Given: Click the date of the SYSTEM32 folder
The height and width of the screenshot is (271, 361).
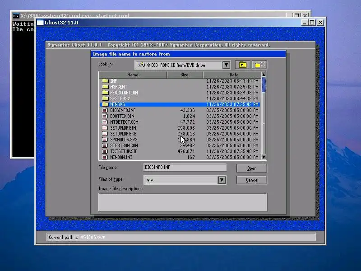Looking at the screenshot, I should (x=232, y=98).
